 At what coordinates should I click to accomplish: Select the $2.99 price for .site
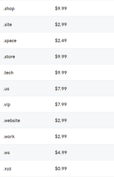pos(61,24)
